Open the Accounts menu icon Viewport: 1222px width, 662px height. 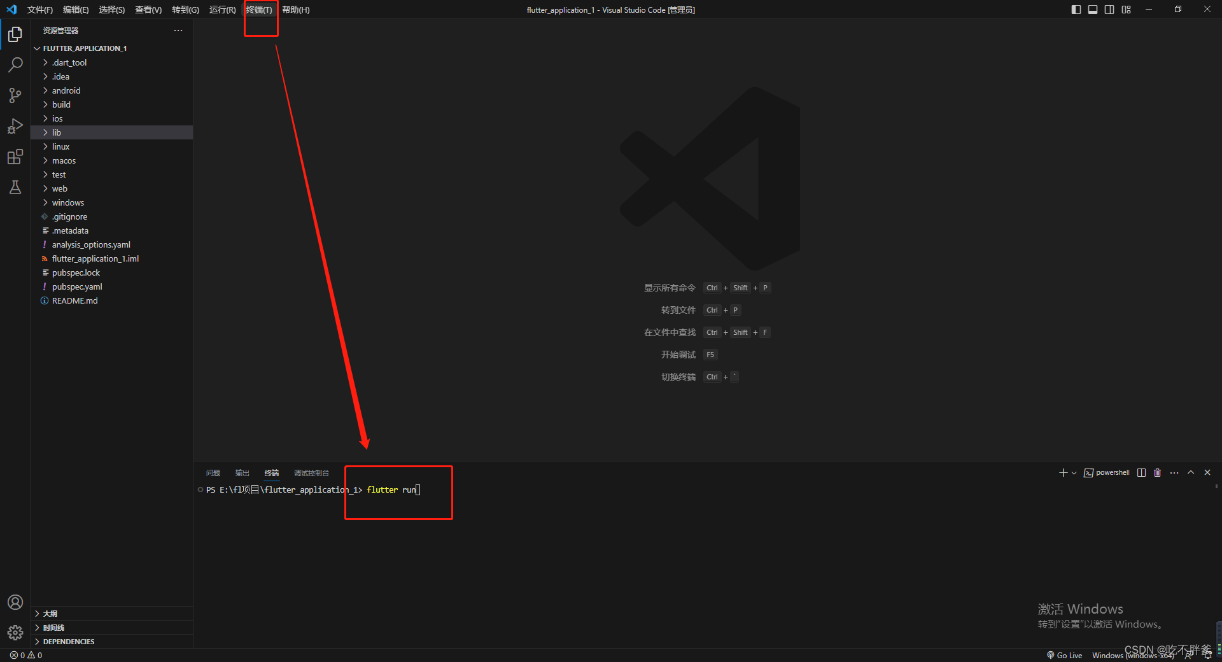tap(15, 602)
